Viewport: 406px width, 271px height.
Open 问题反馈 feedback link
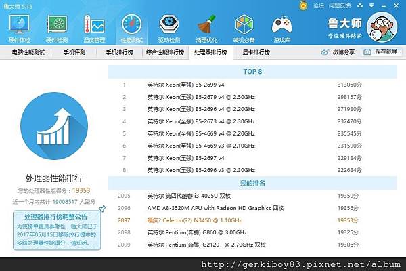[x=340, y=5]
